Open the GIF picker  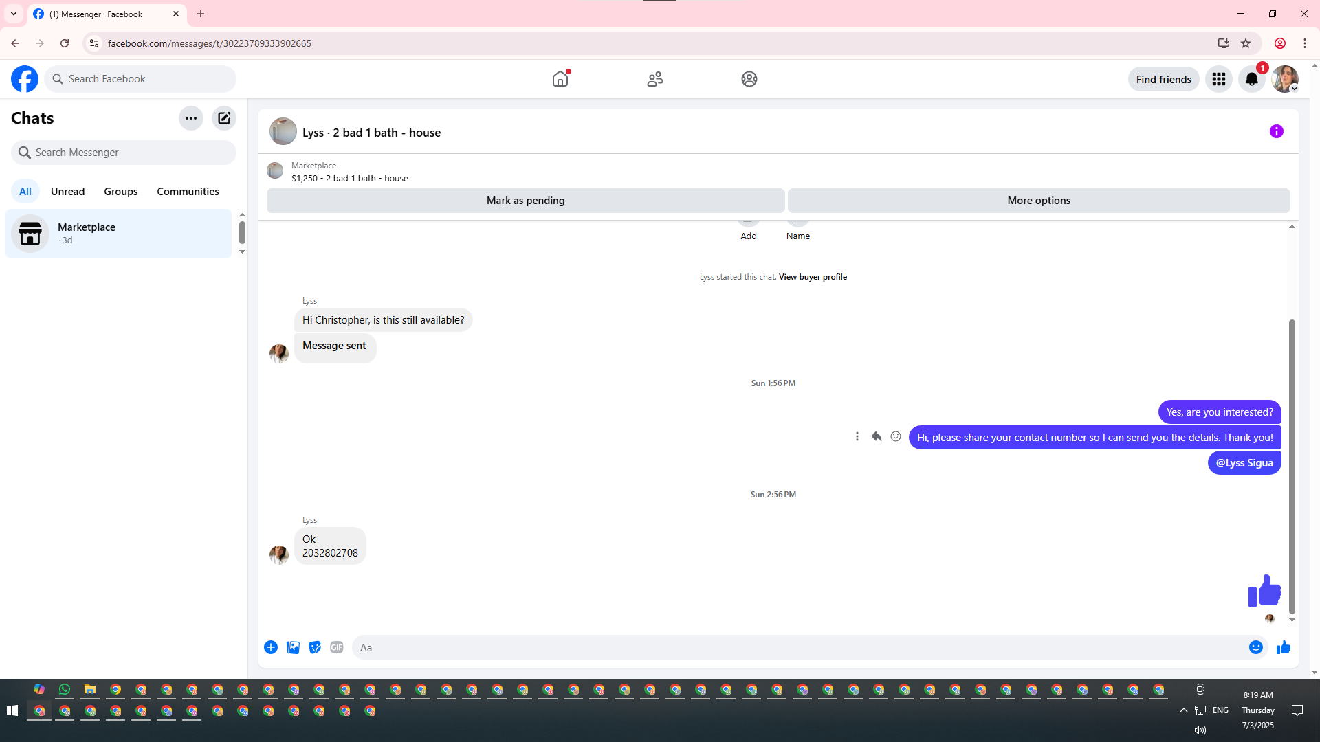point(336,647)
